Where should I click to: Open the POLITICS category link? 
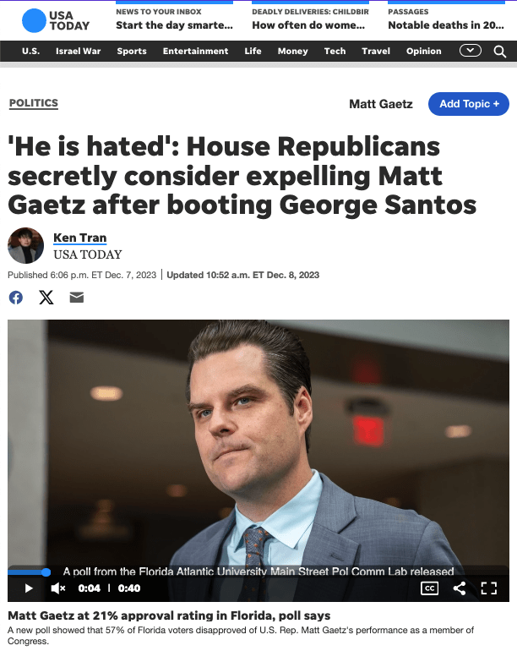34,103
